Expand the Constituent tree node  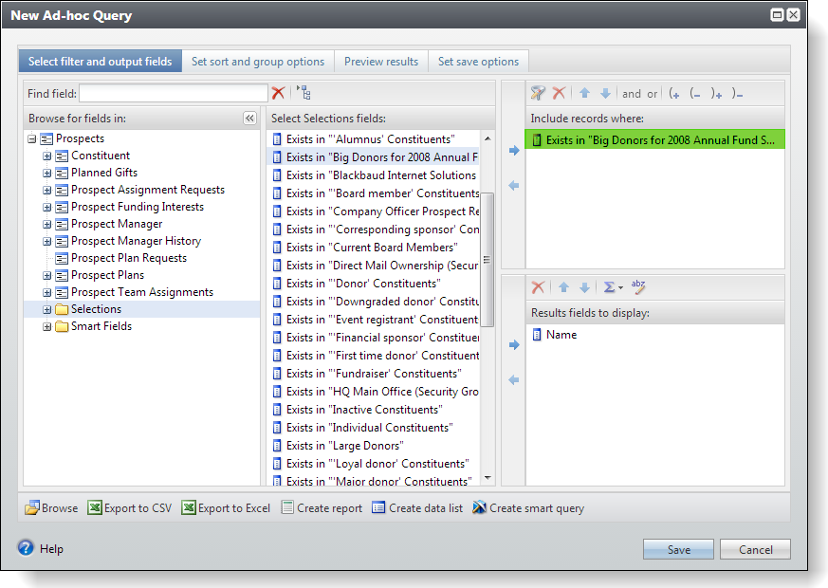tap(47, 156)
